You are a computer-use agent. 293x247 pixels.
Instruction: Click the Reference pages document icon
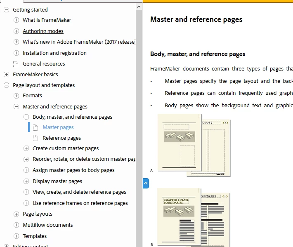pos(35,138)
